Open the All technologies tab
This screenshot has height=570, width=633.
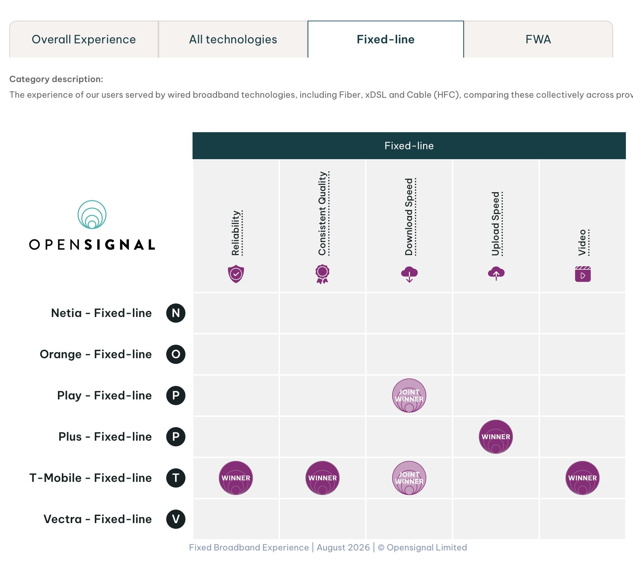233,39
